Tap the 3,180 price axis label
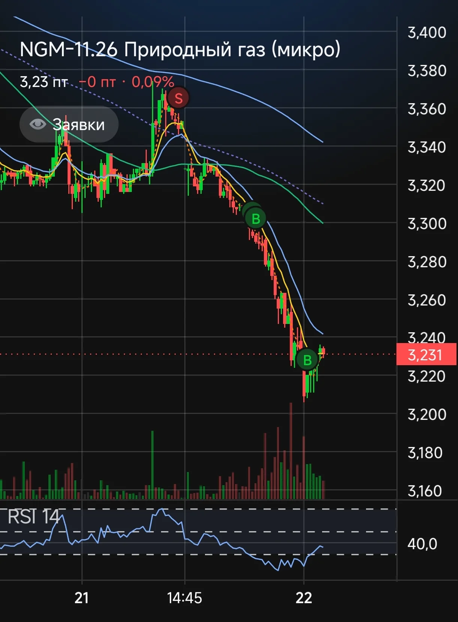The height and width of the screenshot is (622, 458). (426, 453)
